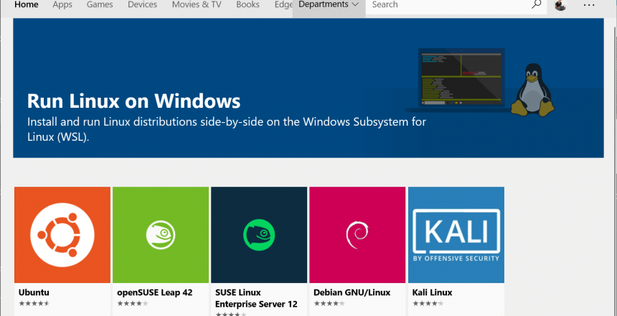
Task: Open the Ubuntu app tile logo
Action: 62,235
